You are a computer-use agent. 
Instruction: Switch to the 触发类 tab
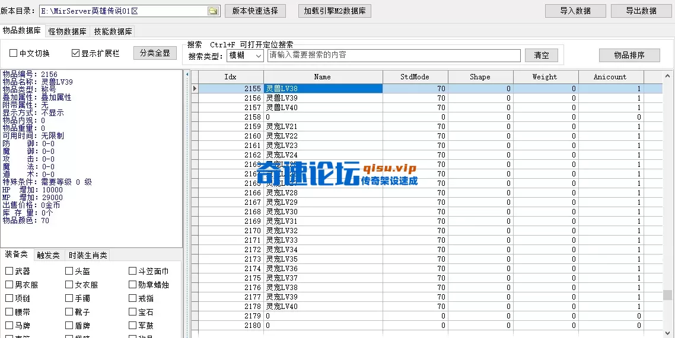[48, 255]
